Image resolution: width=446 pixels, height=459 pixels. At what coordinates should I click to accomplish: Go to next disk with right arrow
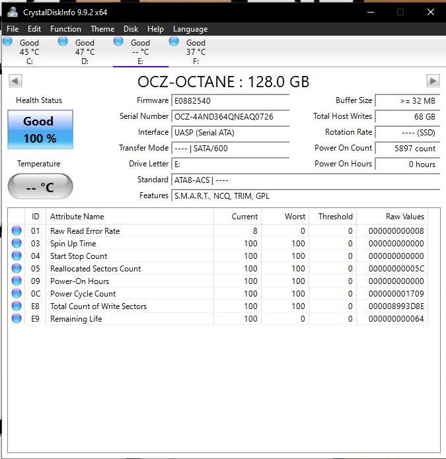click(x=433, y=81)
